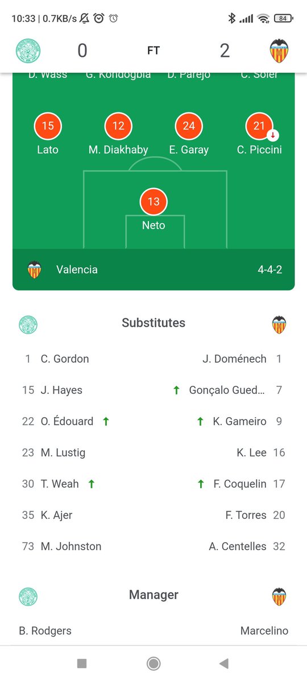The image size is (307, 682).
Task: Select E. Garay's number 24 marker
Action: pyautogui.click(x=189, y=126)
